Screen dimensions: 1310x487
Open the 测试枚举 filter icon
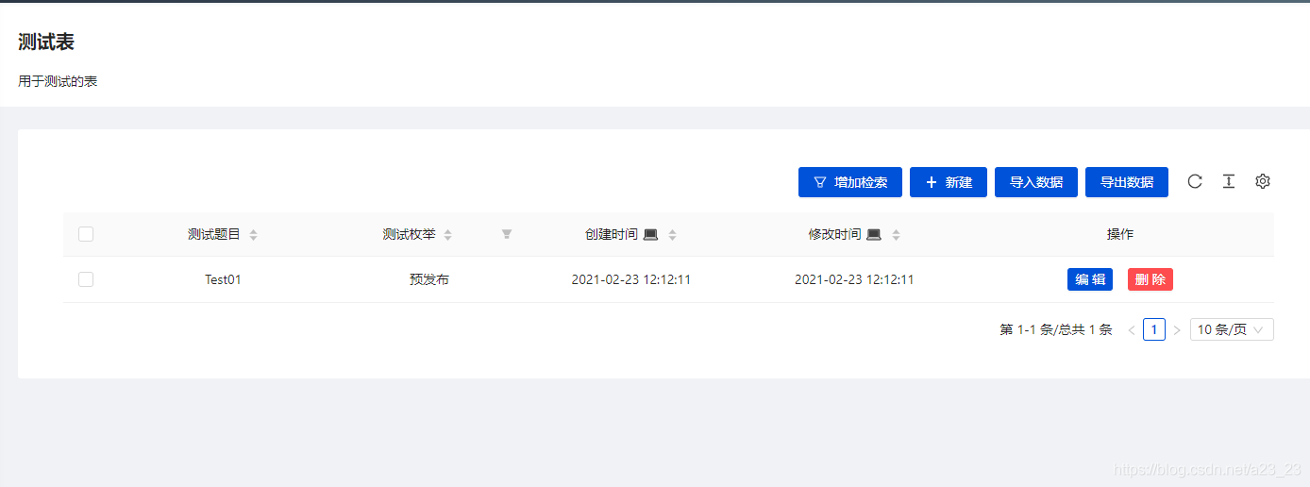[507, 234]
